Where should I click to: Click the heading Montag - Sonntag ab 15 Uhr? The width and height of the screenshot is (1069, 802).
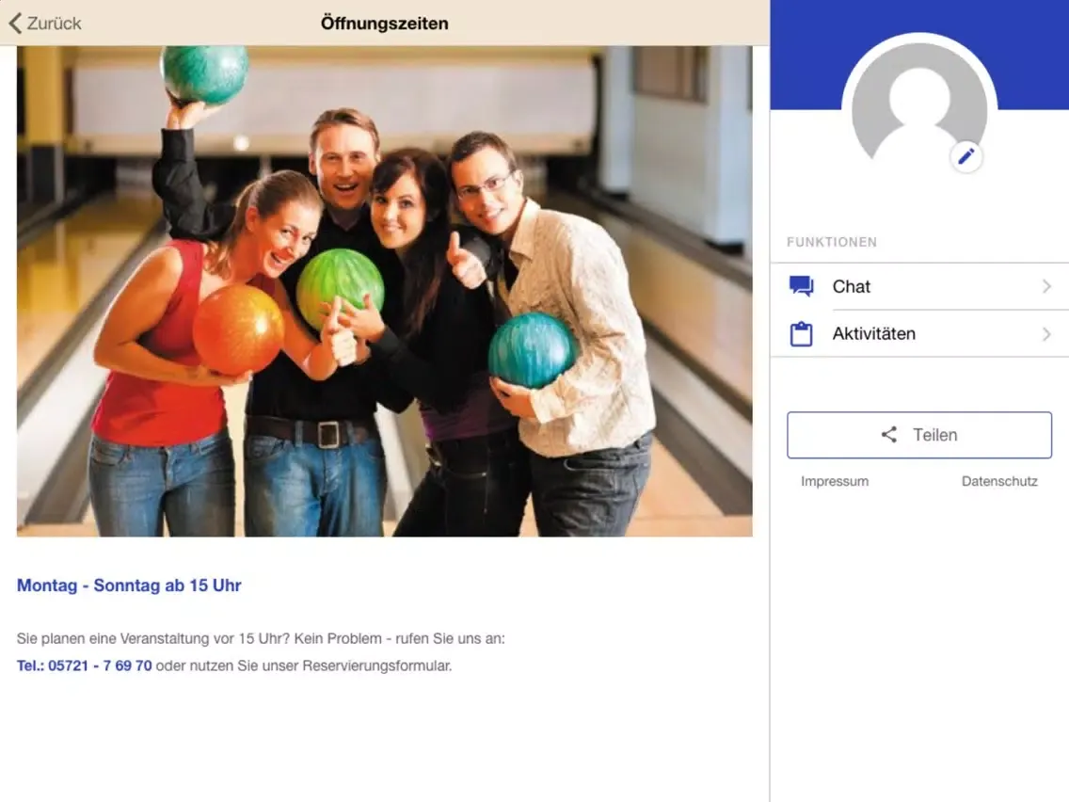click(x=129, y=585)
